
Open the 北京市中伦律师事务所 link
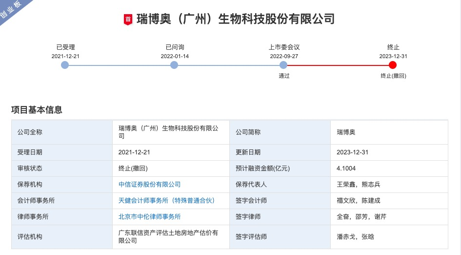coord(149,217)
